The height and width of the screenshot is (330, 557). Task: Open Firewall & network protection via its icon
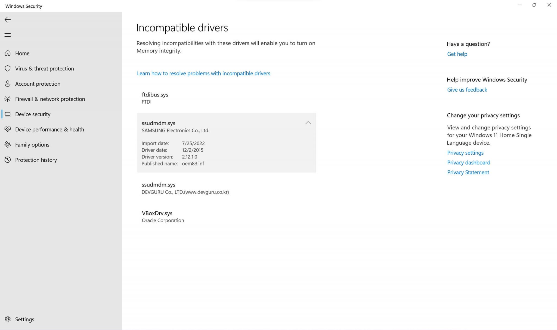pos(8,99)
